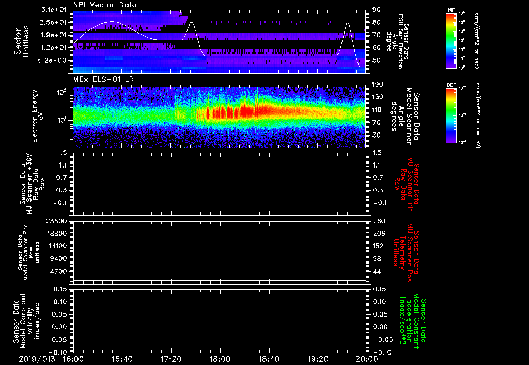This screenshot has height=365, width=529.
Task: Click the 150 scanner angle tick label
Action: point(378,97)
